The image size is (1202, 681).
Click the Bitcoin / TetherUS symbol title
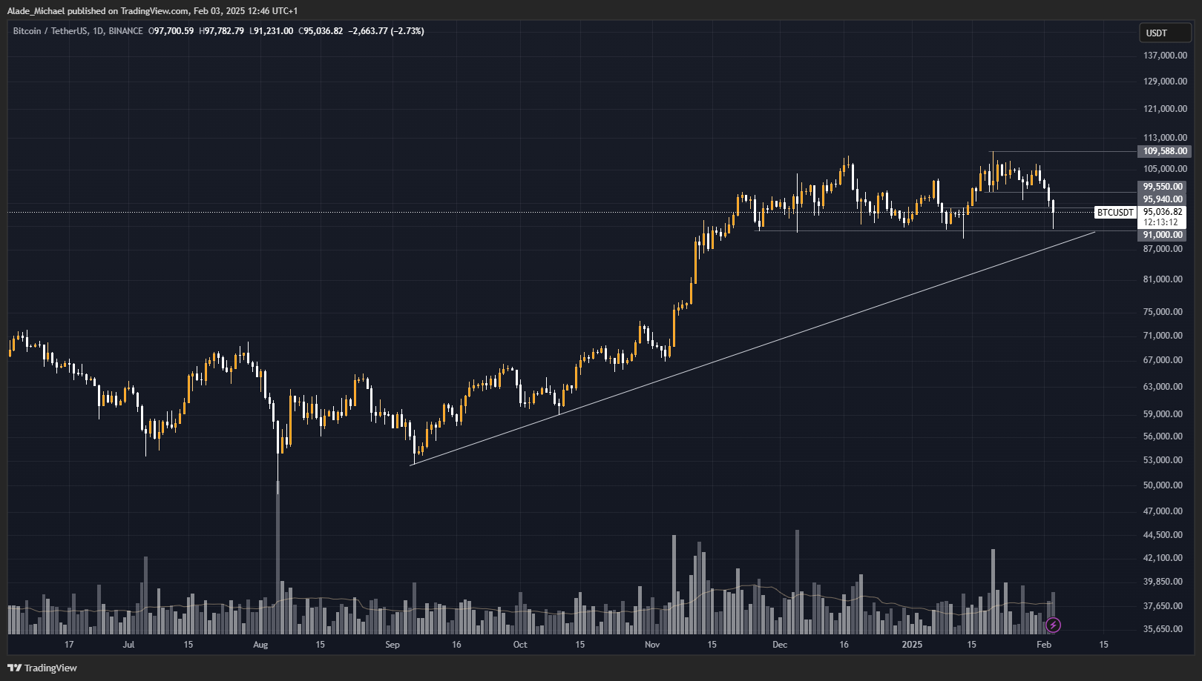pyautogui.click(x=50, y=31)
